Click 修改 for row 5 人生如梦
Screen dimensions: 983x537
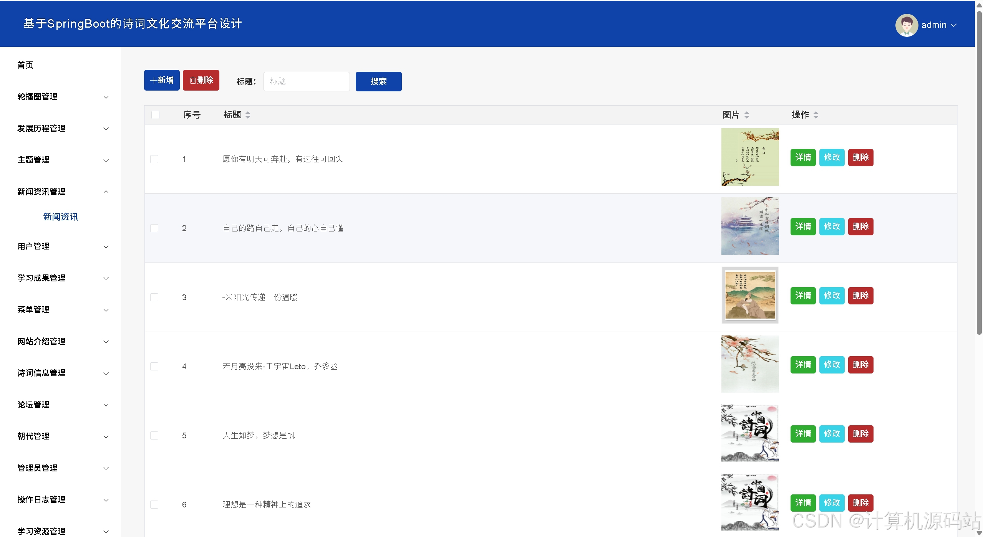(832, 434)
